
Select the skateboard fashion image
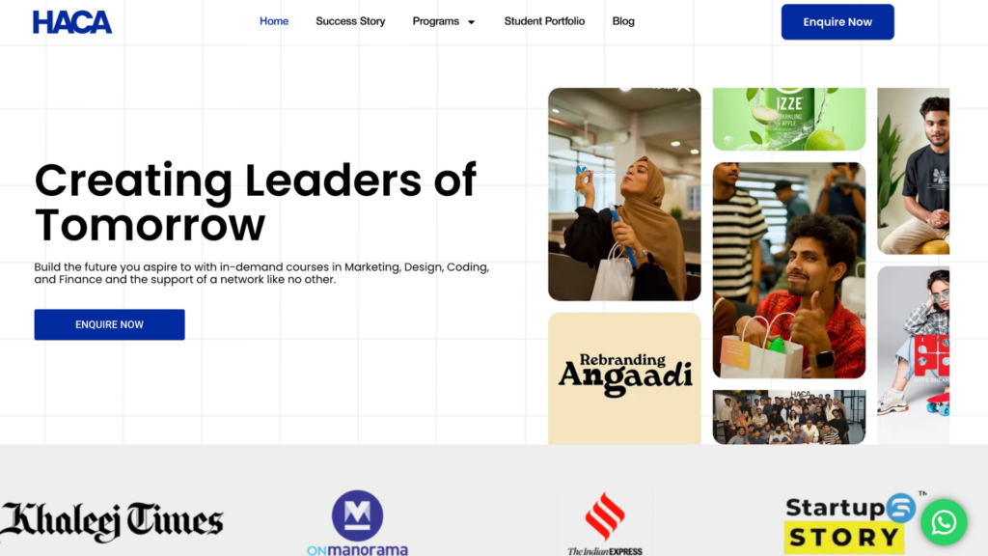913,355
